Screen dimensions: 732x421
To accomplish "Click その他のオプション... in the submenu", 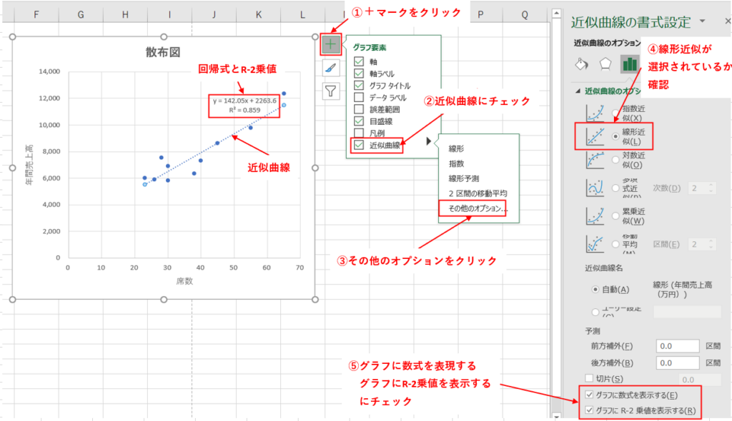I will (478, 208).
